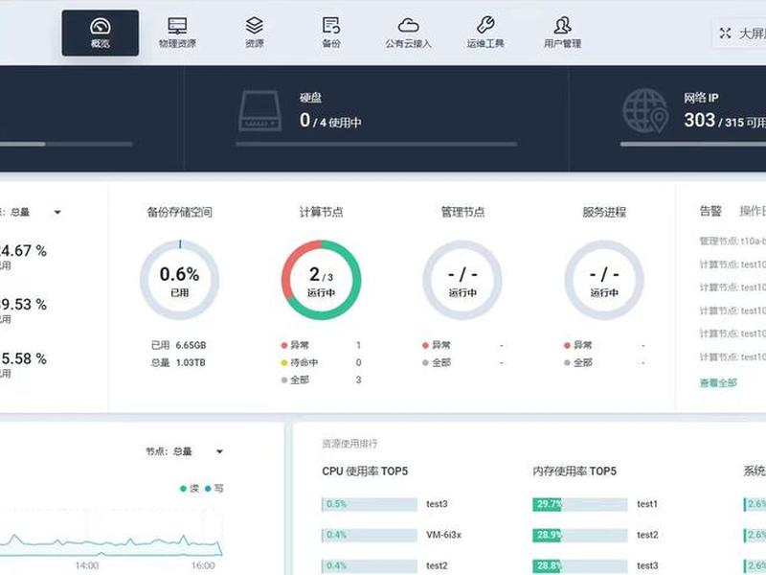
Task: Click the 管理节点 donut chart
Action: pos(462,280)
